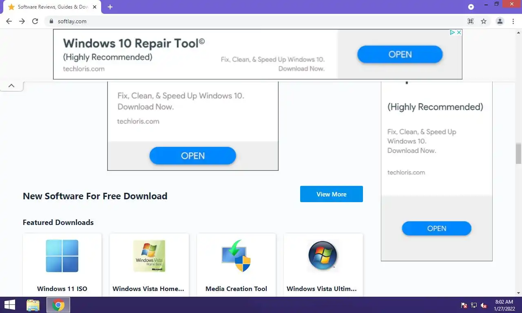The width and height of the screenshot is (522, 313).
Task: Go forward to the next page
Action: [x=22, y=21]
